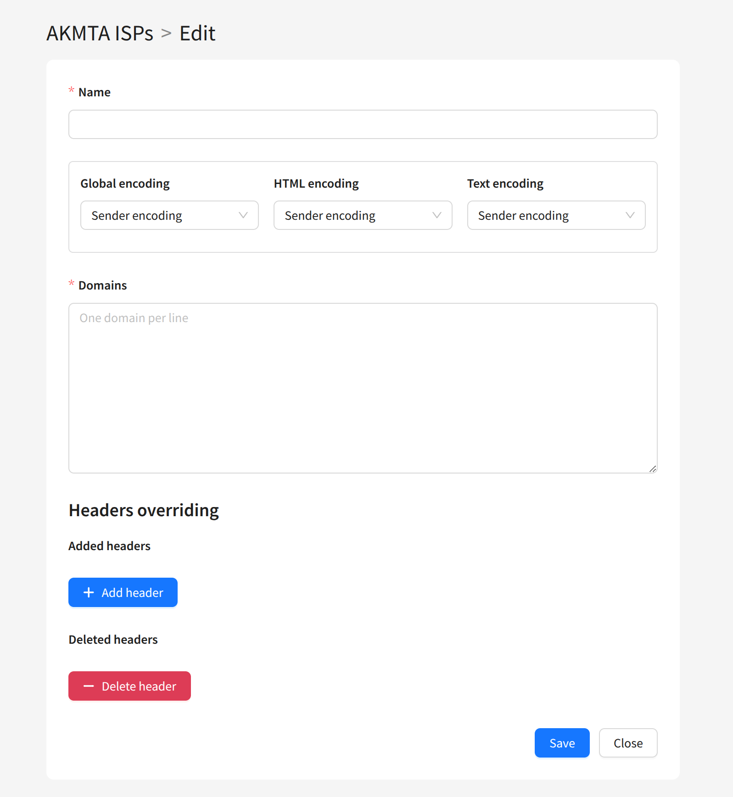Click the Text encoding chevron arrow
733x797 pixels.
coord(630,215)
